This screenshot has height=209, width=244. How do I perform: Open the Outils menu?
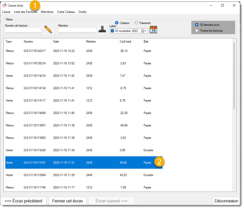click(x=83, y=12)
